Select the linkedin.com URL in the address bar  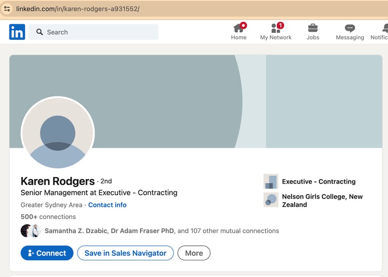[x=78, y=9]
